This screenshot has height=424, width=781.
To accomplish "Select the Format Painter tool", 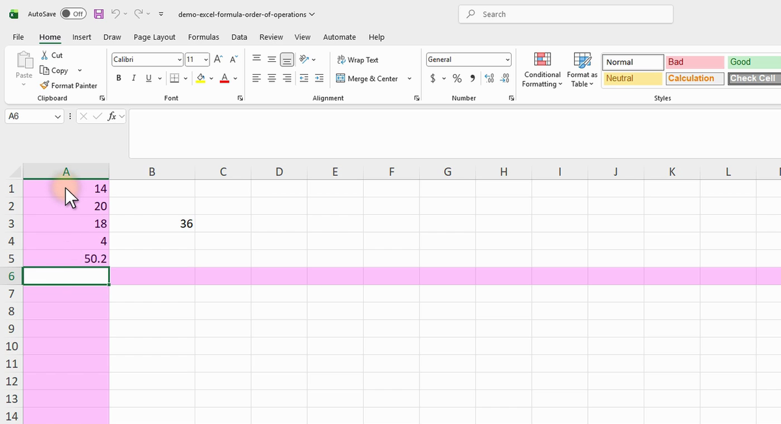I will point(68,85).
